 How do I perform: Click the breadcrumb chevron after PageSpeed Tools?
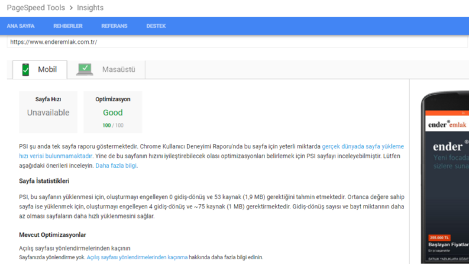point(71,8)
